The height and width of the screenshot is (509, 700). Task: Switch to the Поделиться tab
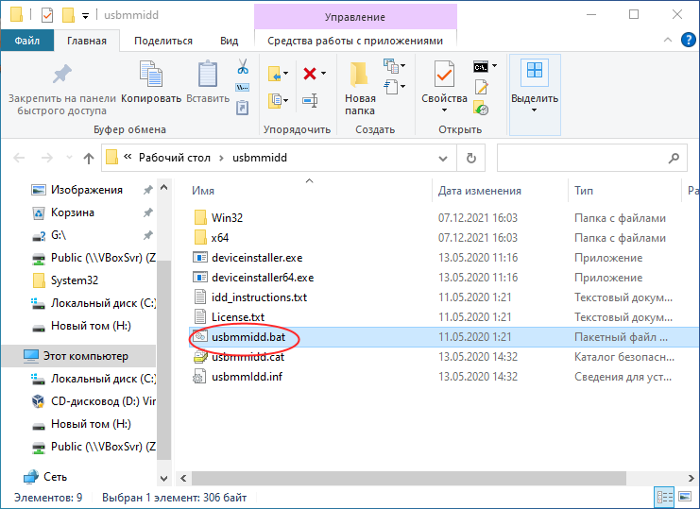pyautogui.click(x=163, y=41)
